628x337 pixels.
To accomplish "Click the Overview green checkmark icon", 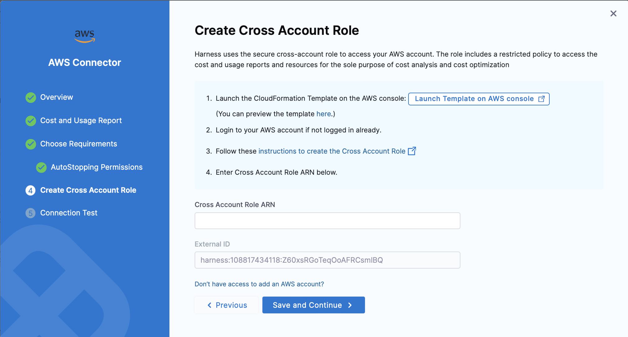I will [x=31, y=98].
